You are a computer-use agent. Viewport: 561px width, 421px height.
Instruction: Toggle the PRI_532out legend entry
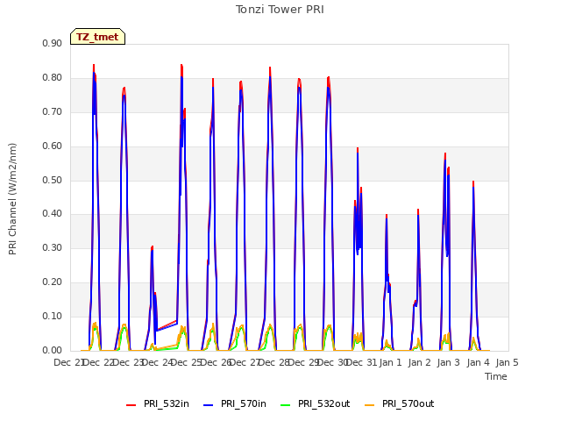tap(316, 403)
